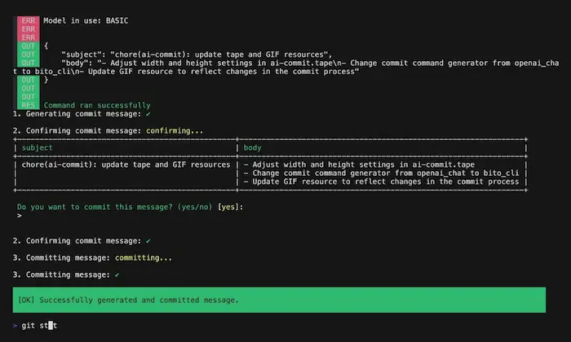Click the ">" prompt under the commit question
571x342 pixels.
(x=19, y=215)
